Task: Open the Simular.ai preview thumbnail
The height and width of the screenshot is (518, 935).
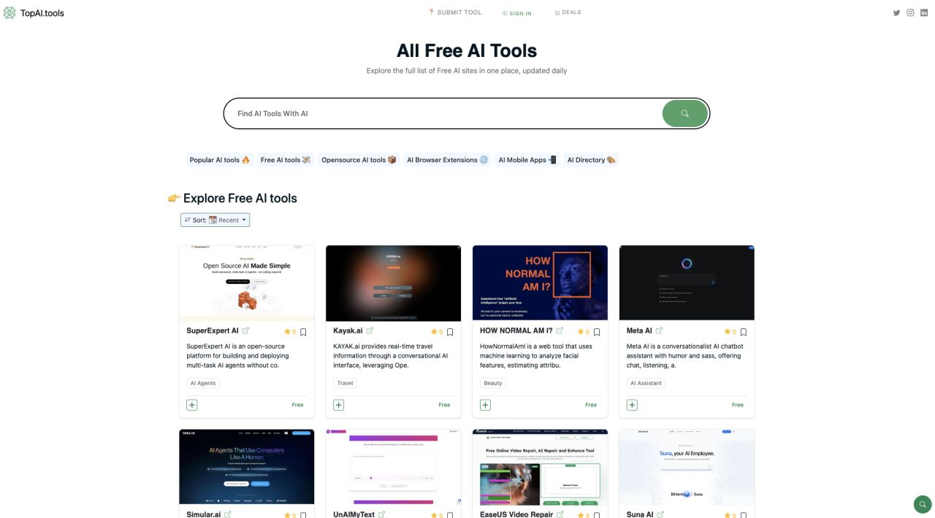Action: (247, 467)
